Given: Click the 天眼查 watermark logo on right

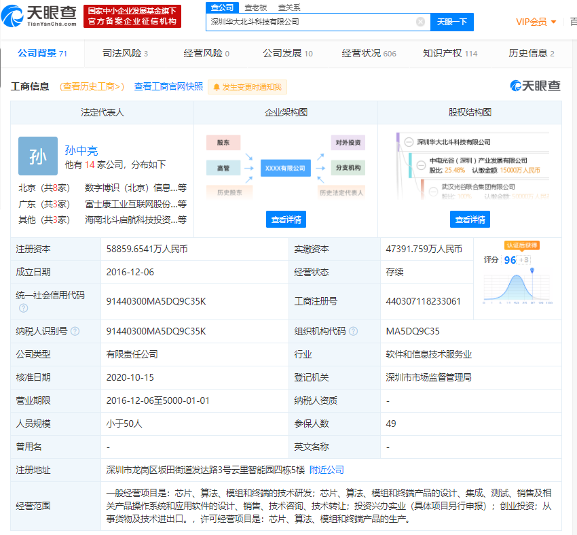Looking at the screenshot, I should point(536,86).
